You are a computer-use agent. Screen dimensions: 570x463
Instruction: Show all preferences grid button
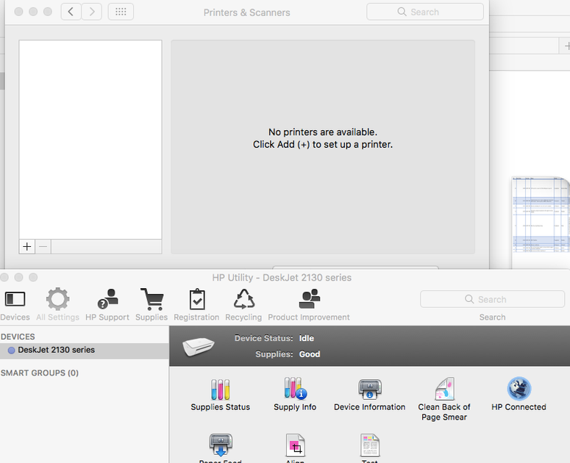(121, 12)
